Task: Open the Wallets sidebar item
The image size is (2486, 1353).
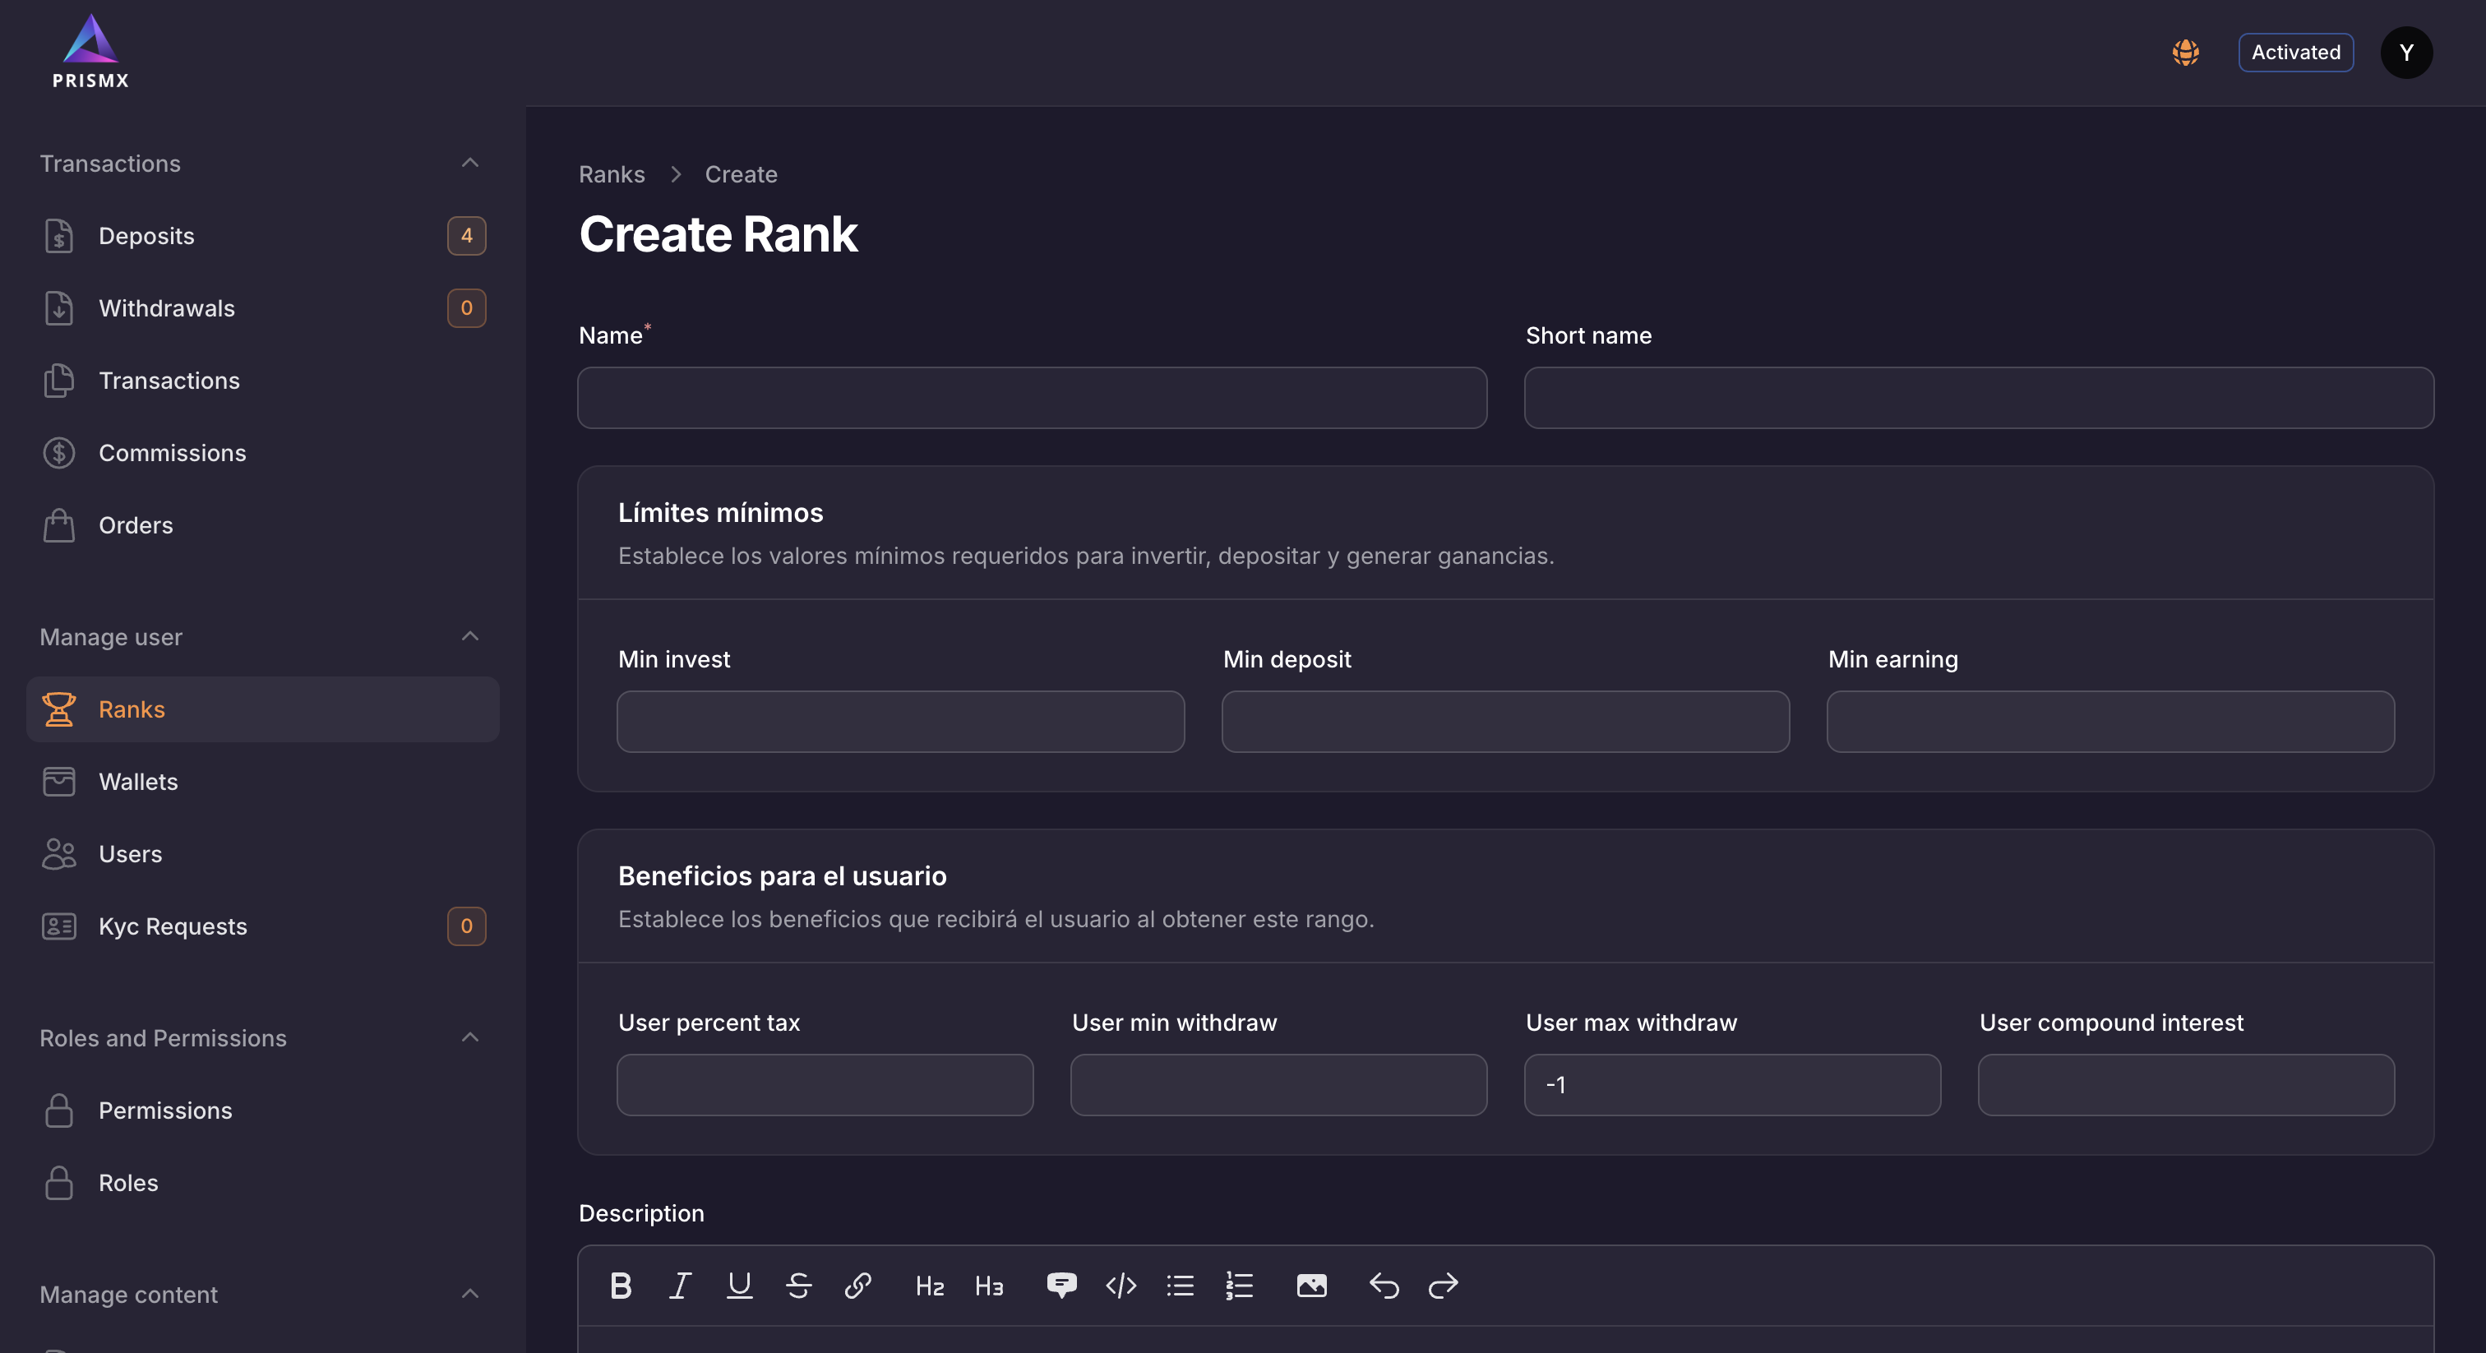Action: [x=138, y=782]
